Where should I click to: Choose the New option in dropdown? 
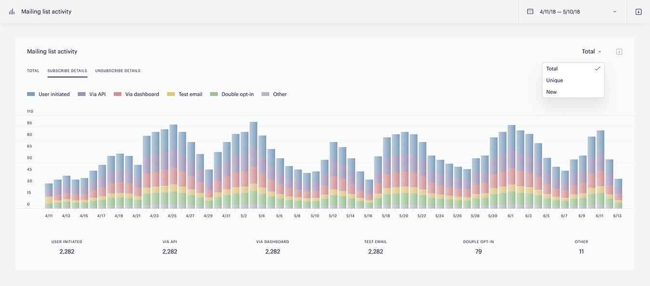pos(551,92)
